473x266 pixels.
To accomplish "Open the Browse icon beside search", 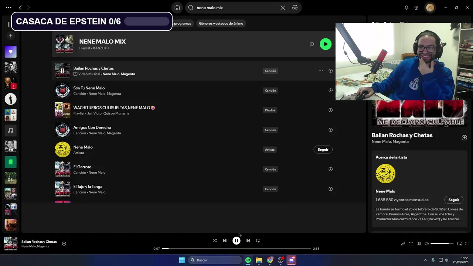I will click(295, 8).
